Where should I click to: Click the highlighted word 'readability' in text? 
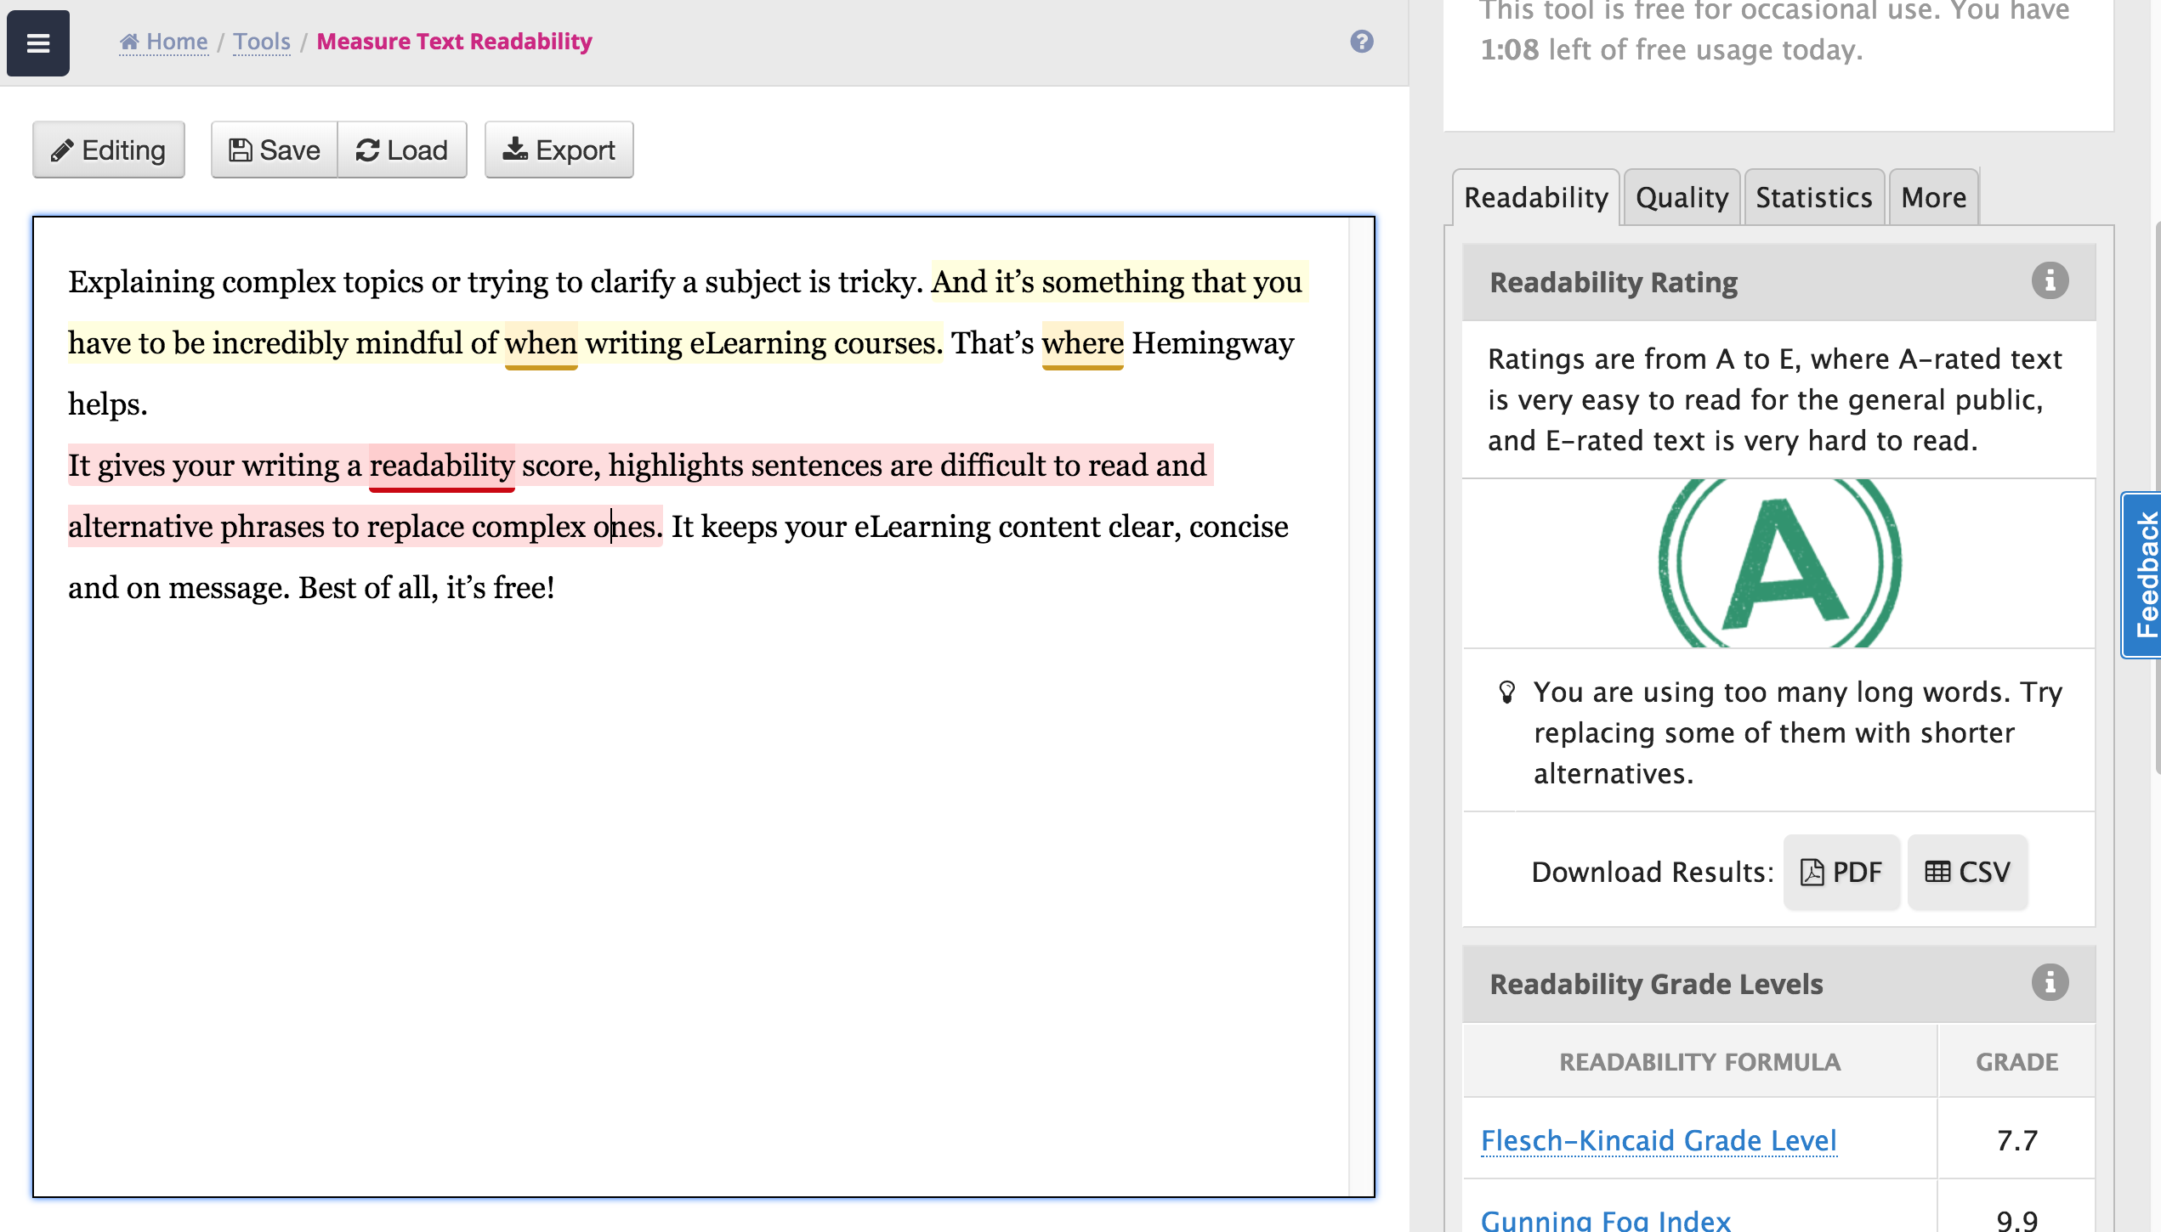(441, 466)
